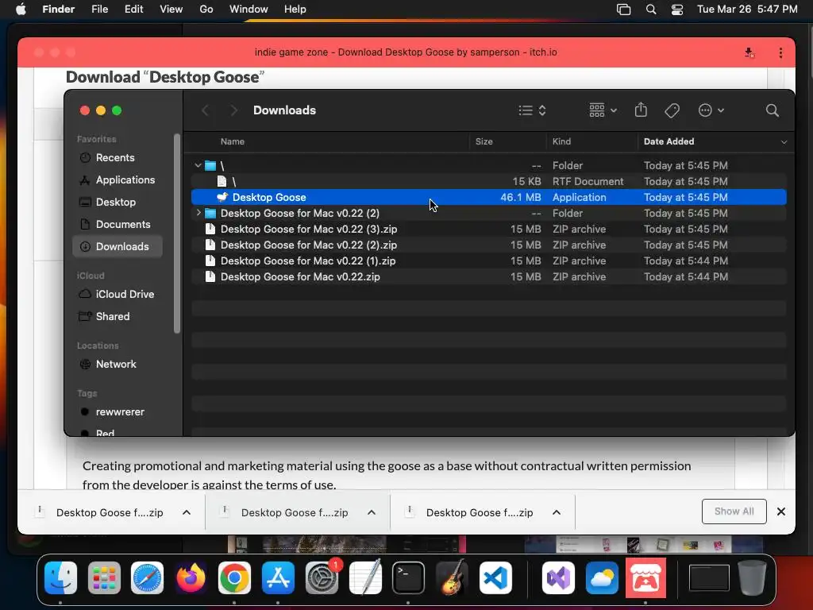813x610 pixels.
Task: Open System Settings from the Dock
Action: pos(322,577)
